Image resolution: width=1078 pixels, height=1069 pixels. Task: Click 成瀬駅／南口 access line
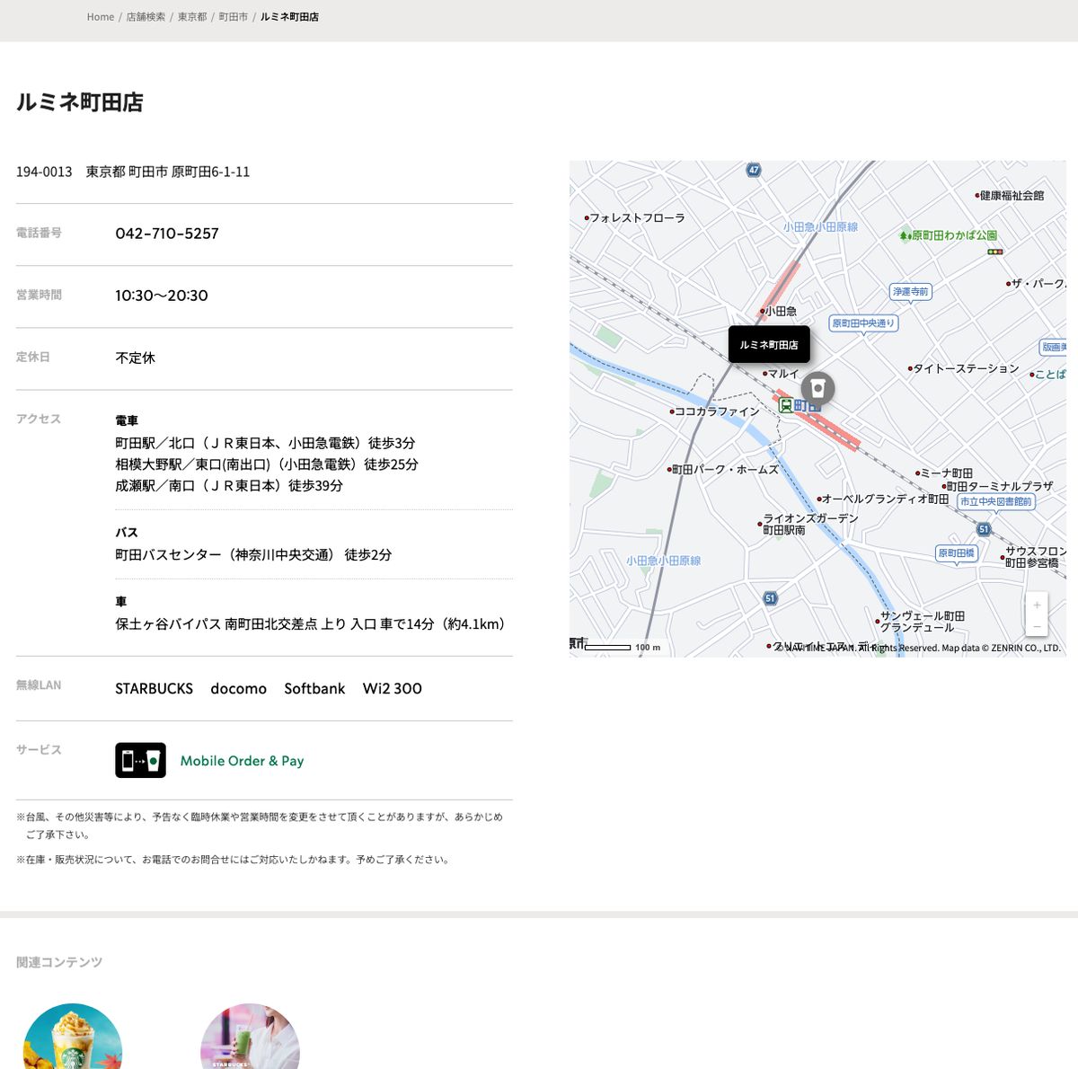click(x=229, y=485)
